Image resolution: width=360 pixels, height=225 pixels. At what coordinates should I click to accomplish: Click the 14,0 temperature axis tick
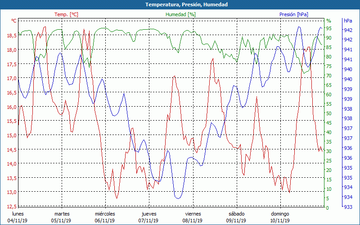pos(12,164)
